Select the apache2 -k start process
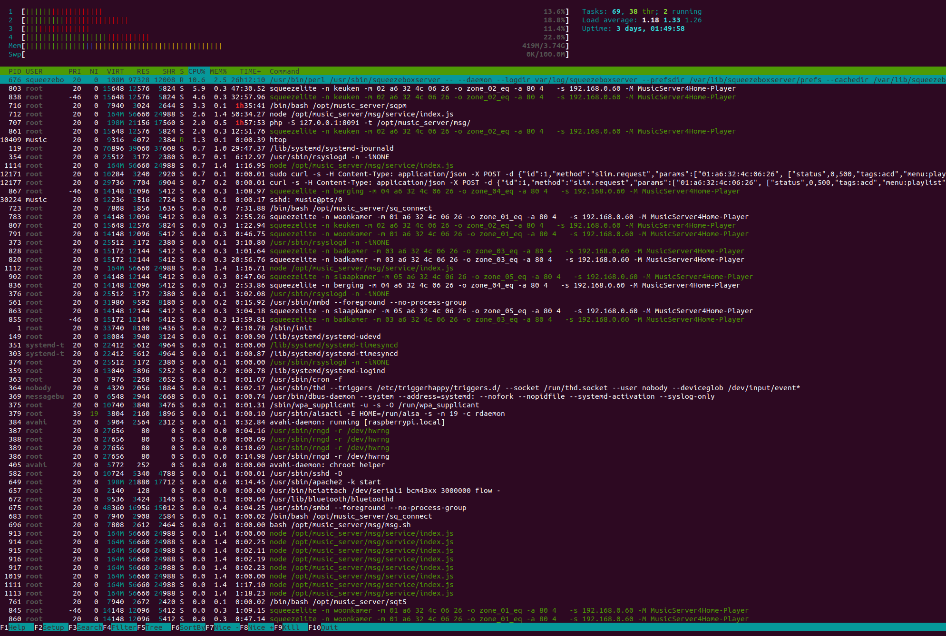This screenshot has width=946, height=636. [325, 482]
